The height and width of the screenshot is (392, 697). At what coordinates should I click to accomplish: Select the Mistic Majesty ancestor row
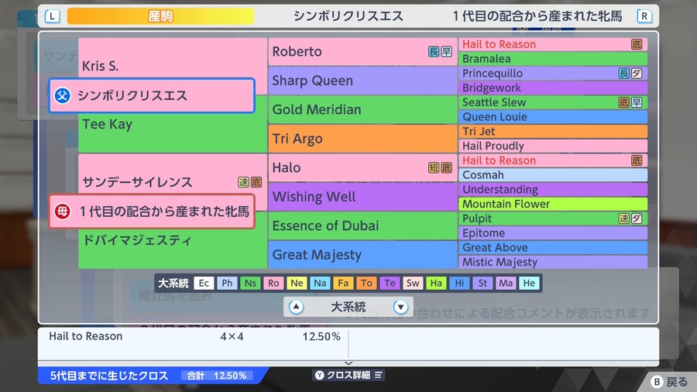[553, 262]
